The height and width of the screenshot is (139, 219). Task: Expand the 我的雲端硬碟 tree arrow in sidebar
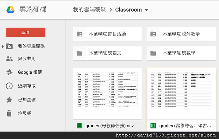coord(3,47)
